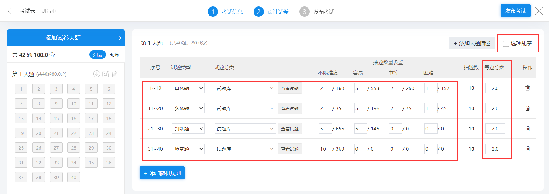Go to step 3 发布考试
Image resolution: width=549 pixels, height=194 pixels.
click(x=317, y=12)
